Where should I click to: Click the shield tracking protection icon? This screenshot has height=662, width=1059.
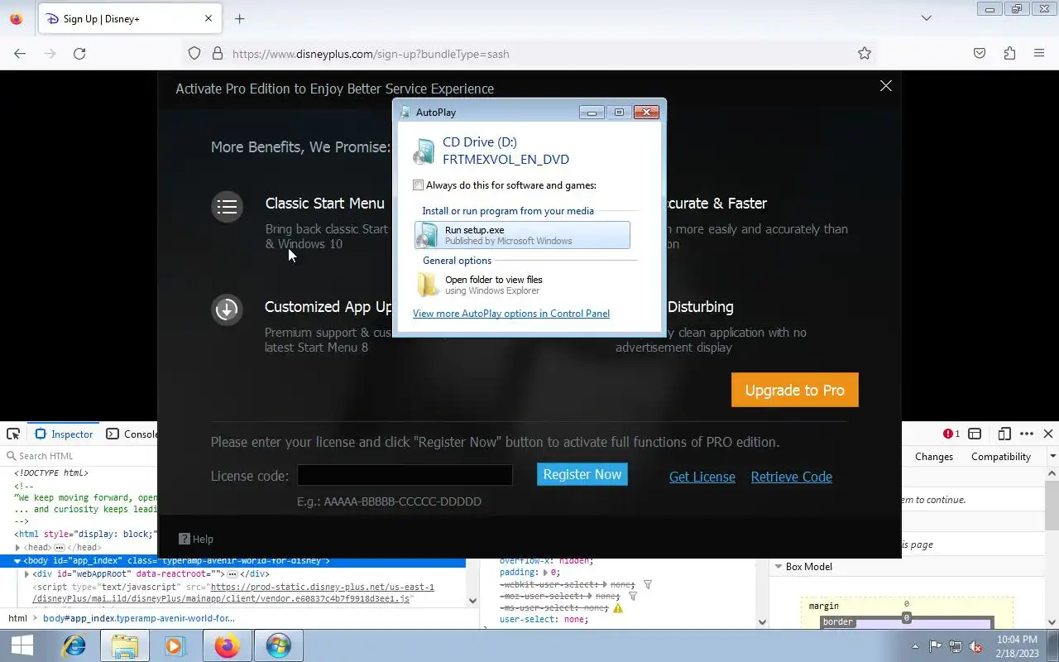tap(194, 54)
